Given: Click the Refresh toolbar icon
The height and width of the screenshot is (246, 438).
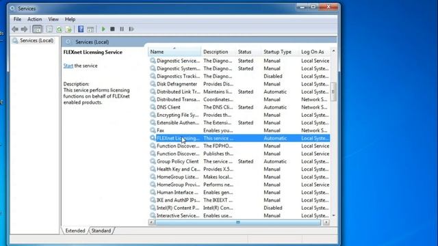Looking at the screenshot, I should [x=60, y=29].
